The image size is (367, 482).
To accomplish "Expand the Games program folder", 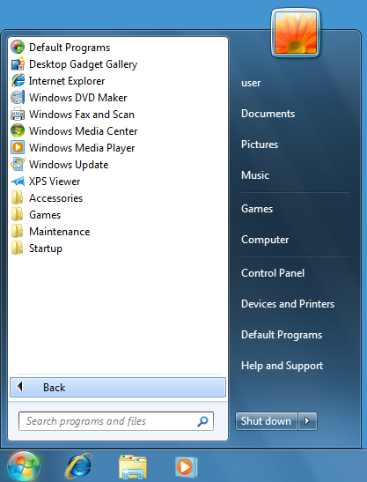I will [45, 215].
